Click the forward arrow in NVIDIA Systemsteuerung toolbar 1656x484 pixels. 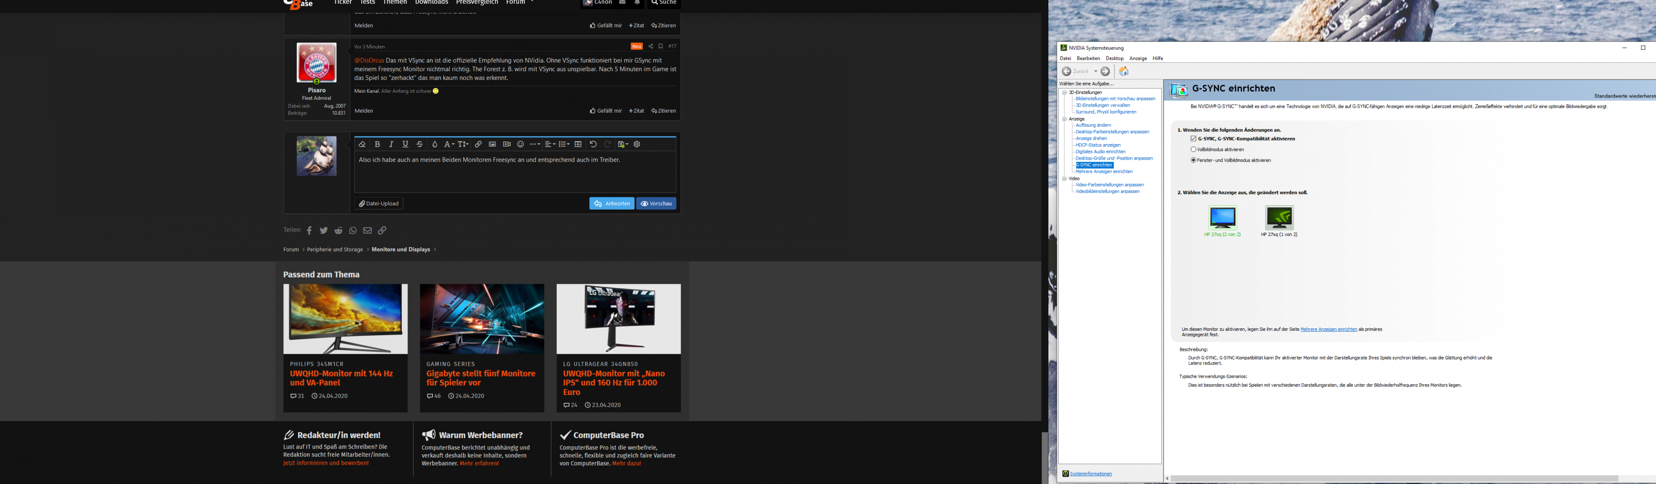[x=1105, y=71]
